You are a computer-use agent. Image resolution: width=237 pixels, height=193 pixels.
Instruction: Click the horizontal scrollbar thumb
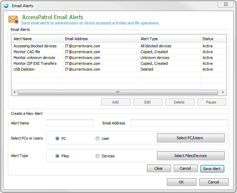click(118, 92)
